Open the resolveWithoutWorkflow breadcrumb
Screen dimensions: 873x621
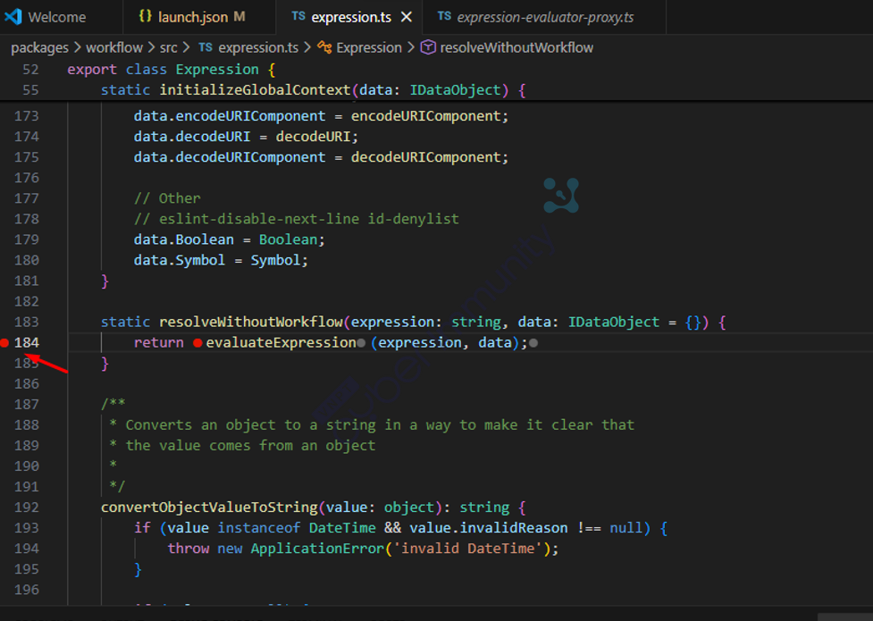point(516,48)
